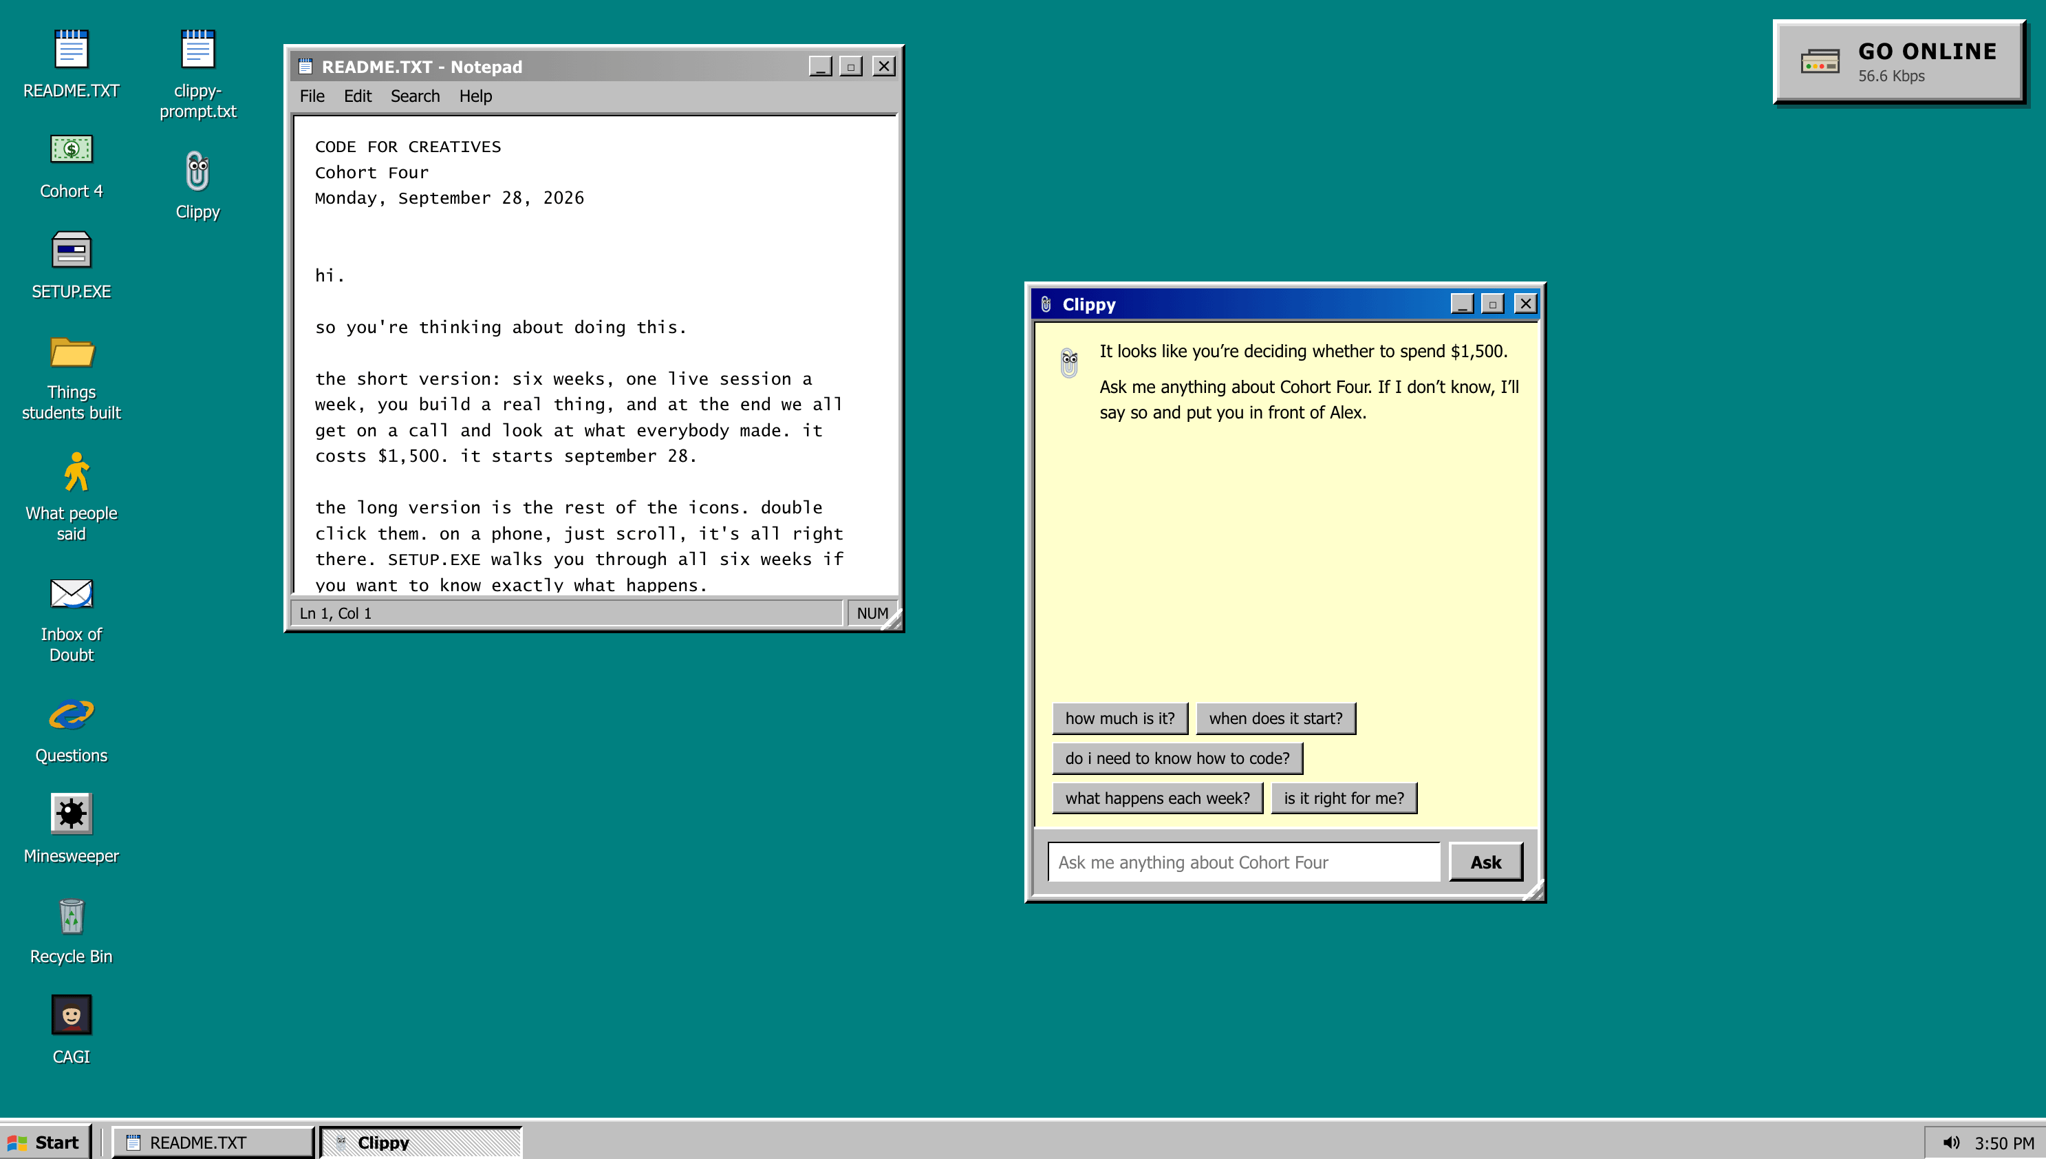This screenshot has height=1159, width=2046.
Task: Ask Clippy 'when does it start?'
Action: 1275,718
